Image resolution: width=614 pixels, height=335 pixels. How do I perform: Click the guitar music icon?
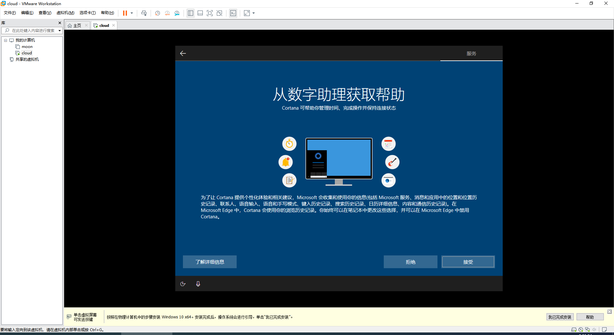click(x=392, y=162)
